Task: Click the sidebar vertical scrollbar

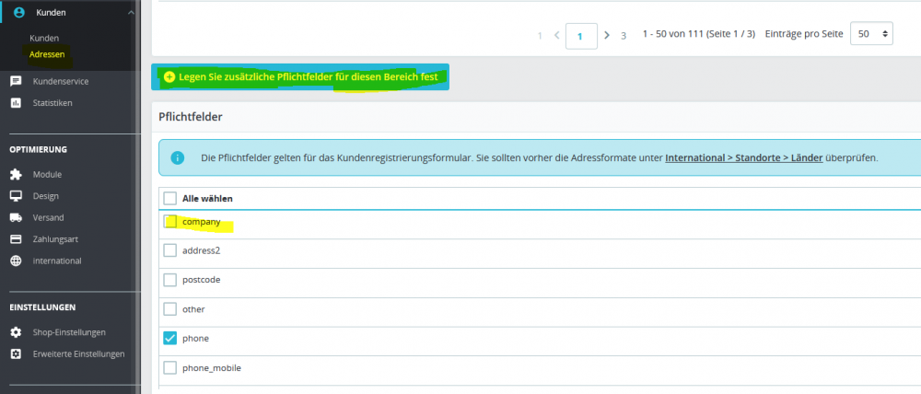Action: click(138, 197)
